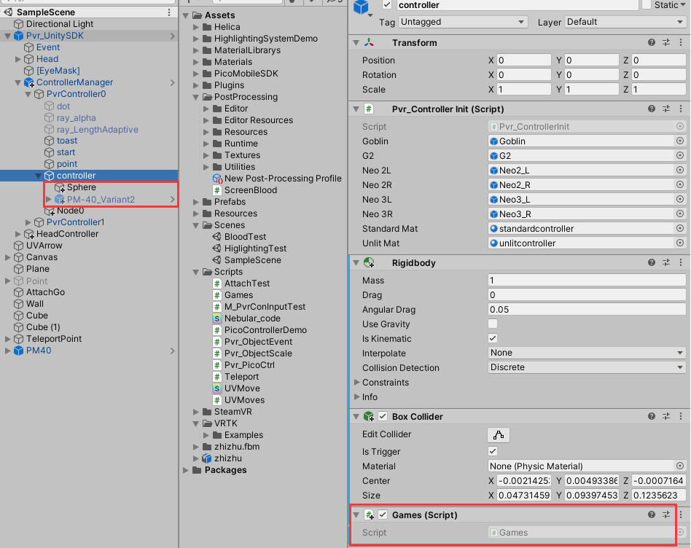Toggle the Static checkbox
Image resolution: width=691 pixels, height=548 pixels.
(x=647, y=5)
